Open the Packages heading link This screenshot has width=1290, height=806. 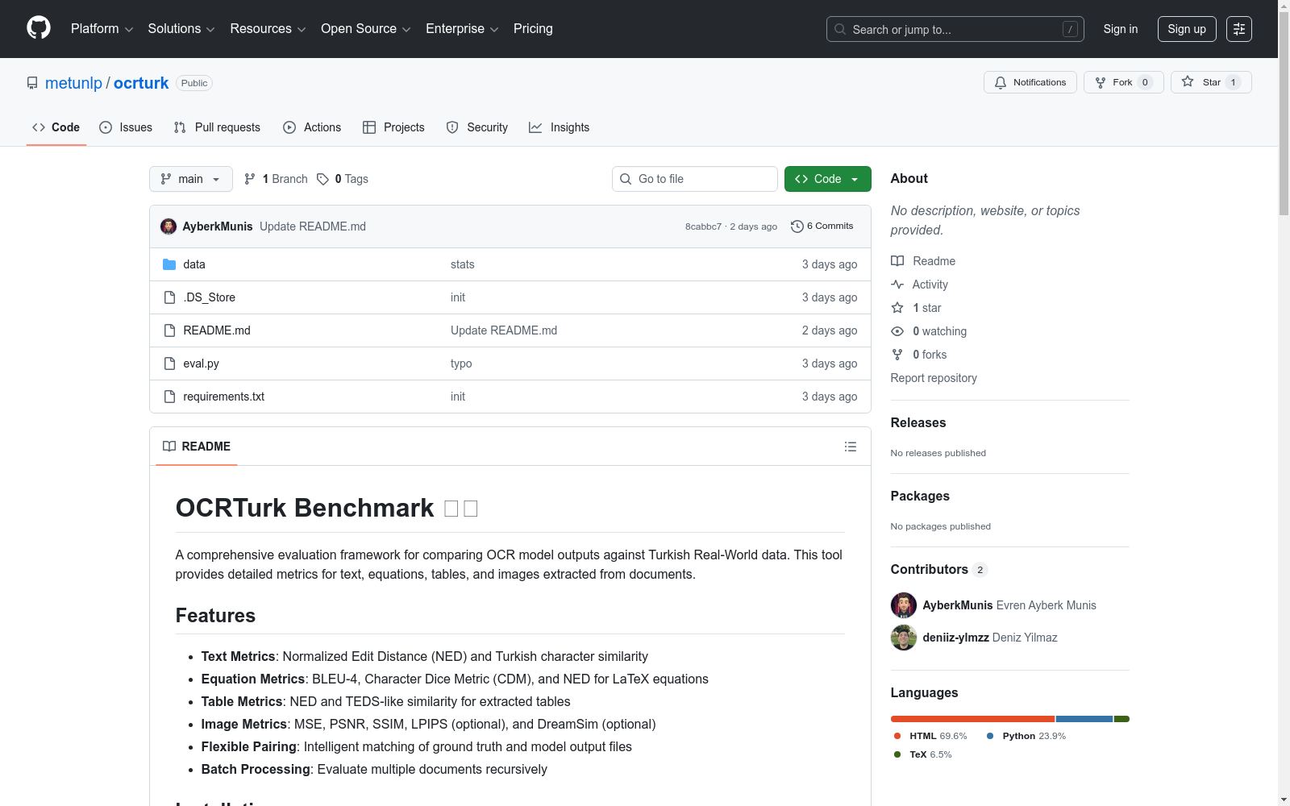click(920, 496)
